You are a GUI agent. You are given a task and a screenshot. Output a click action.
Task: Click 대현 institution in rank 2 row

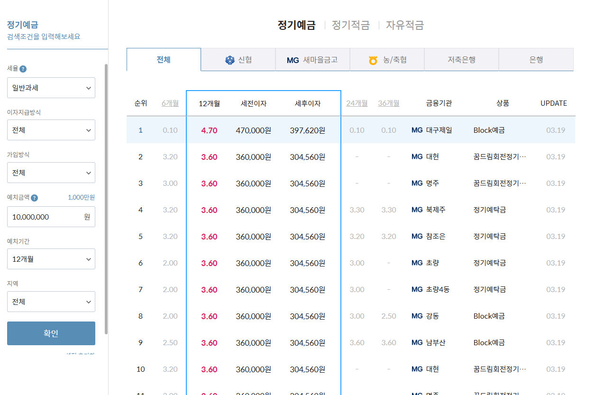[432, 156]
